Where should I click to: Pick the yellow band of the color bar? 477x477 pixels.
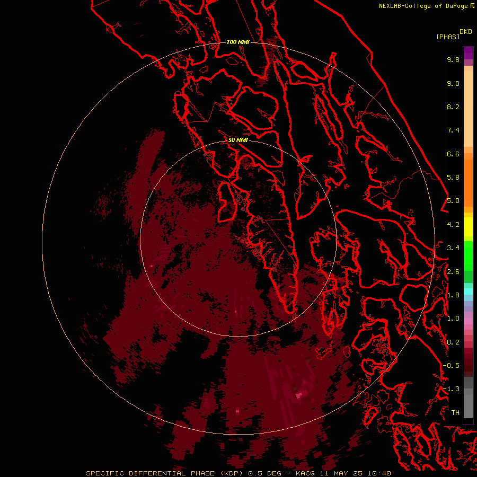click(468, 227)
